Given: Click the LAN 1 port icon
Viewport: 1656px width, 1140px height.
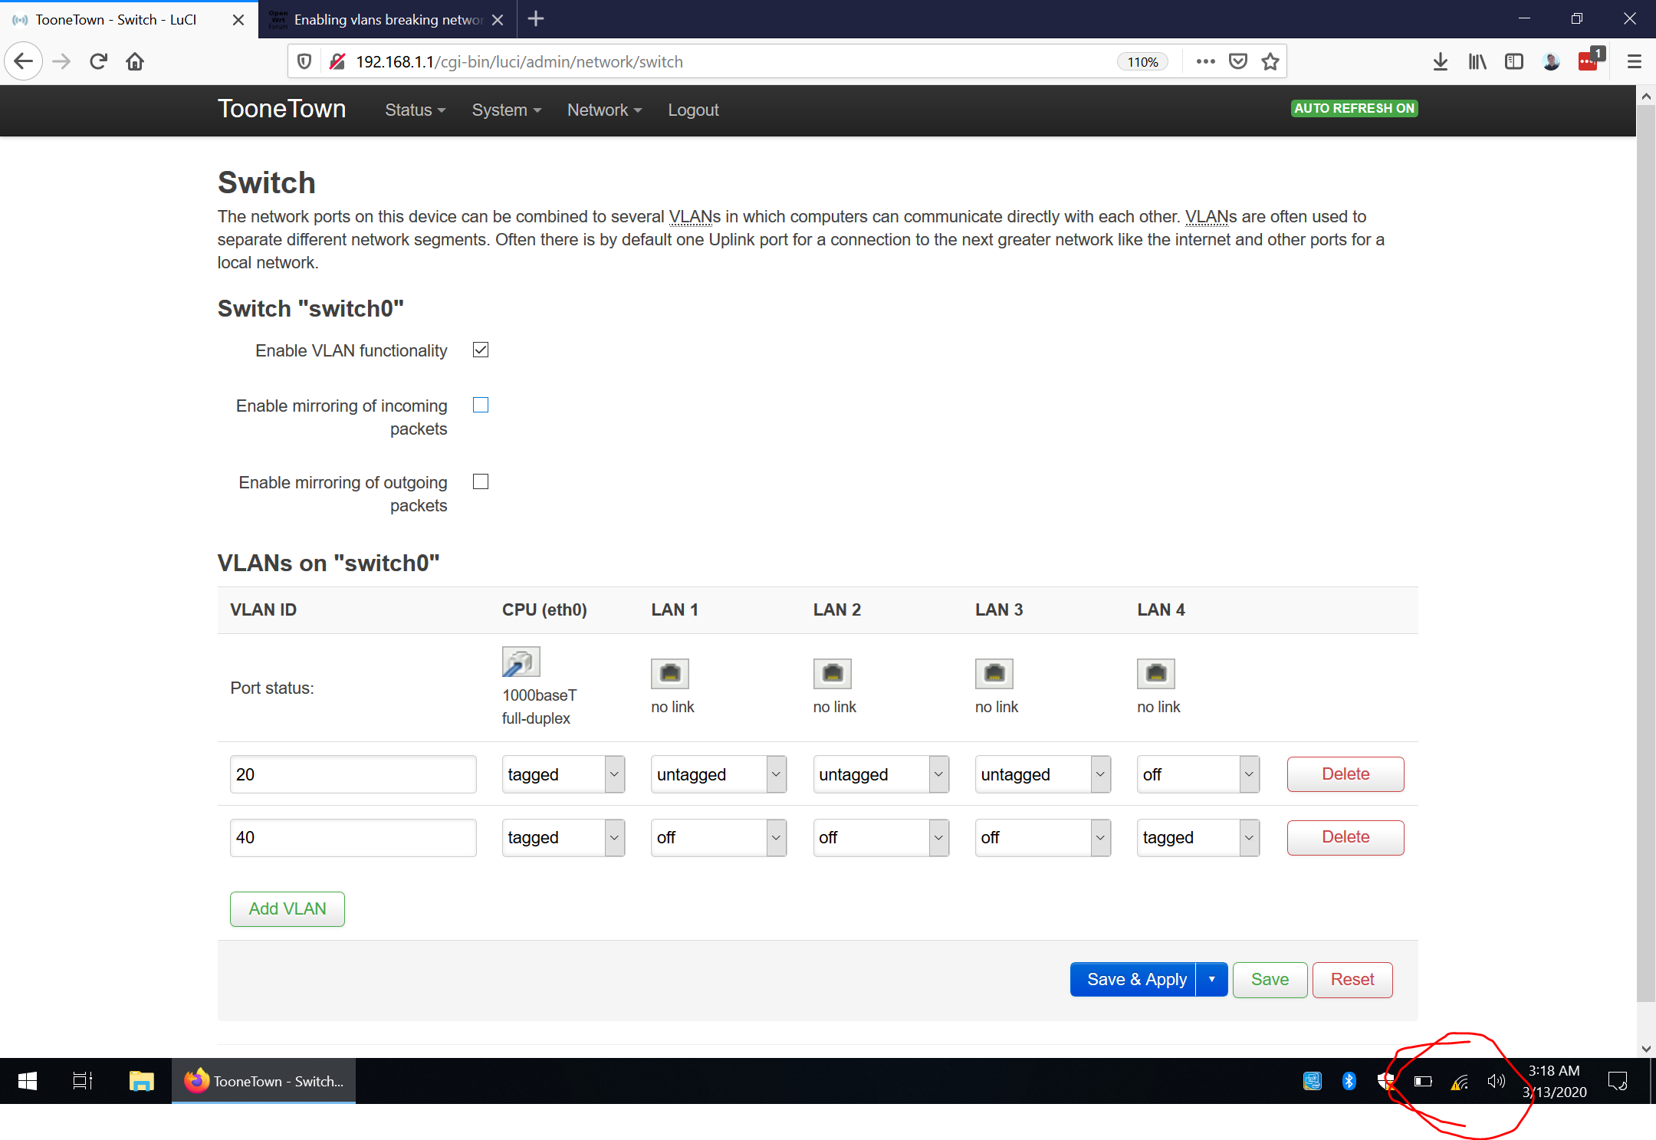Looking at the screenshot, I should pyautogui.click(x=670, y=674).
